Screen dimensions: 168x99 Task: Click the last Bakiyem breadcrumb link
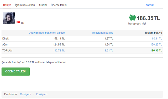click(42, 94)
